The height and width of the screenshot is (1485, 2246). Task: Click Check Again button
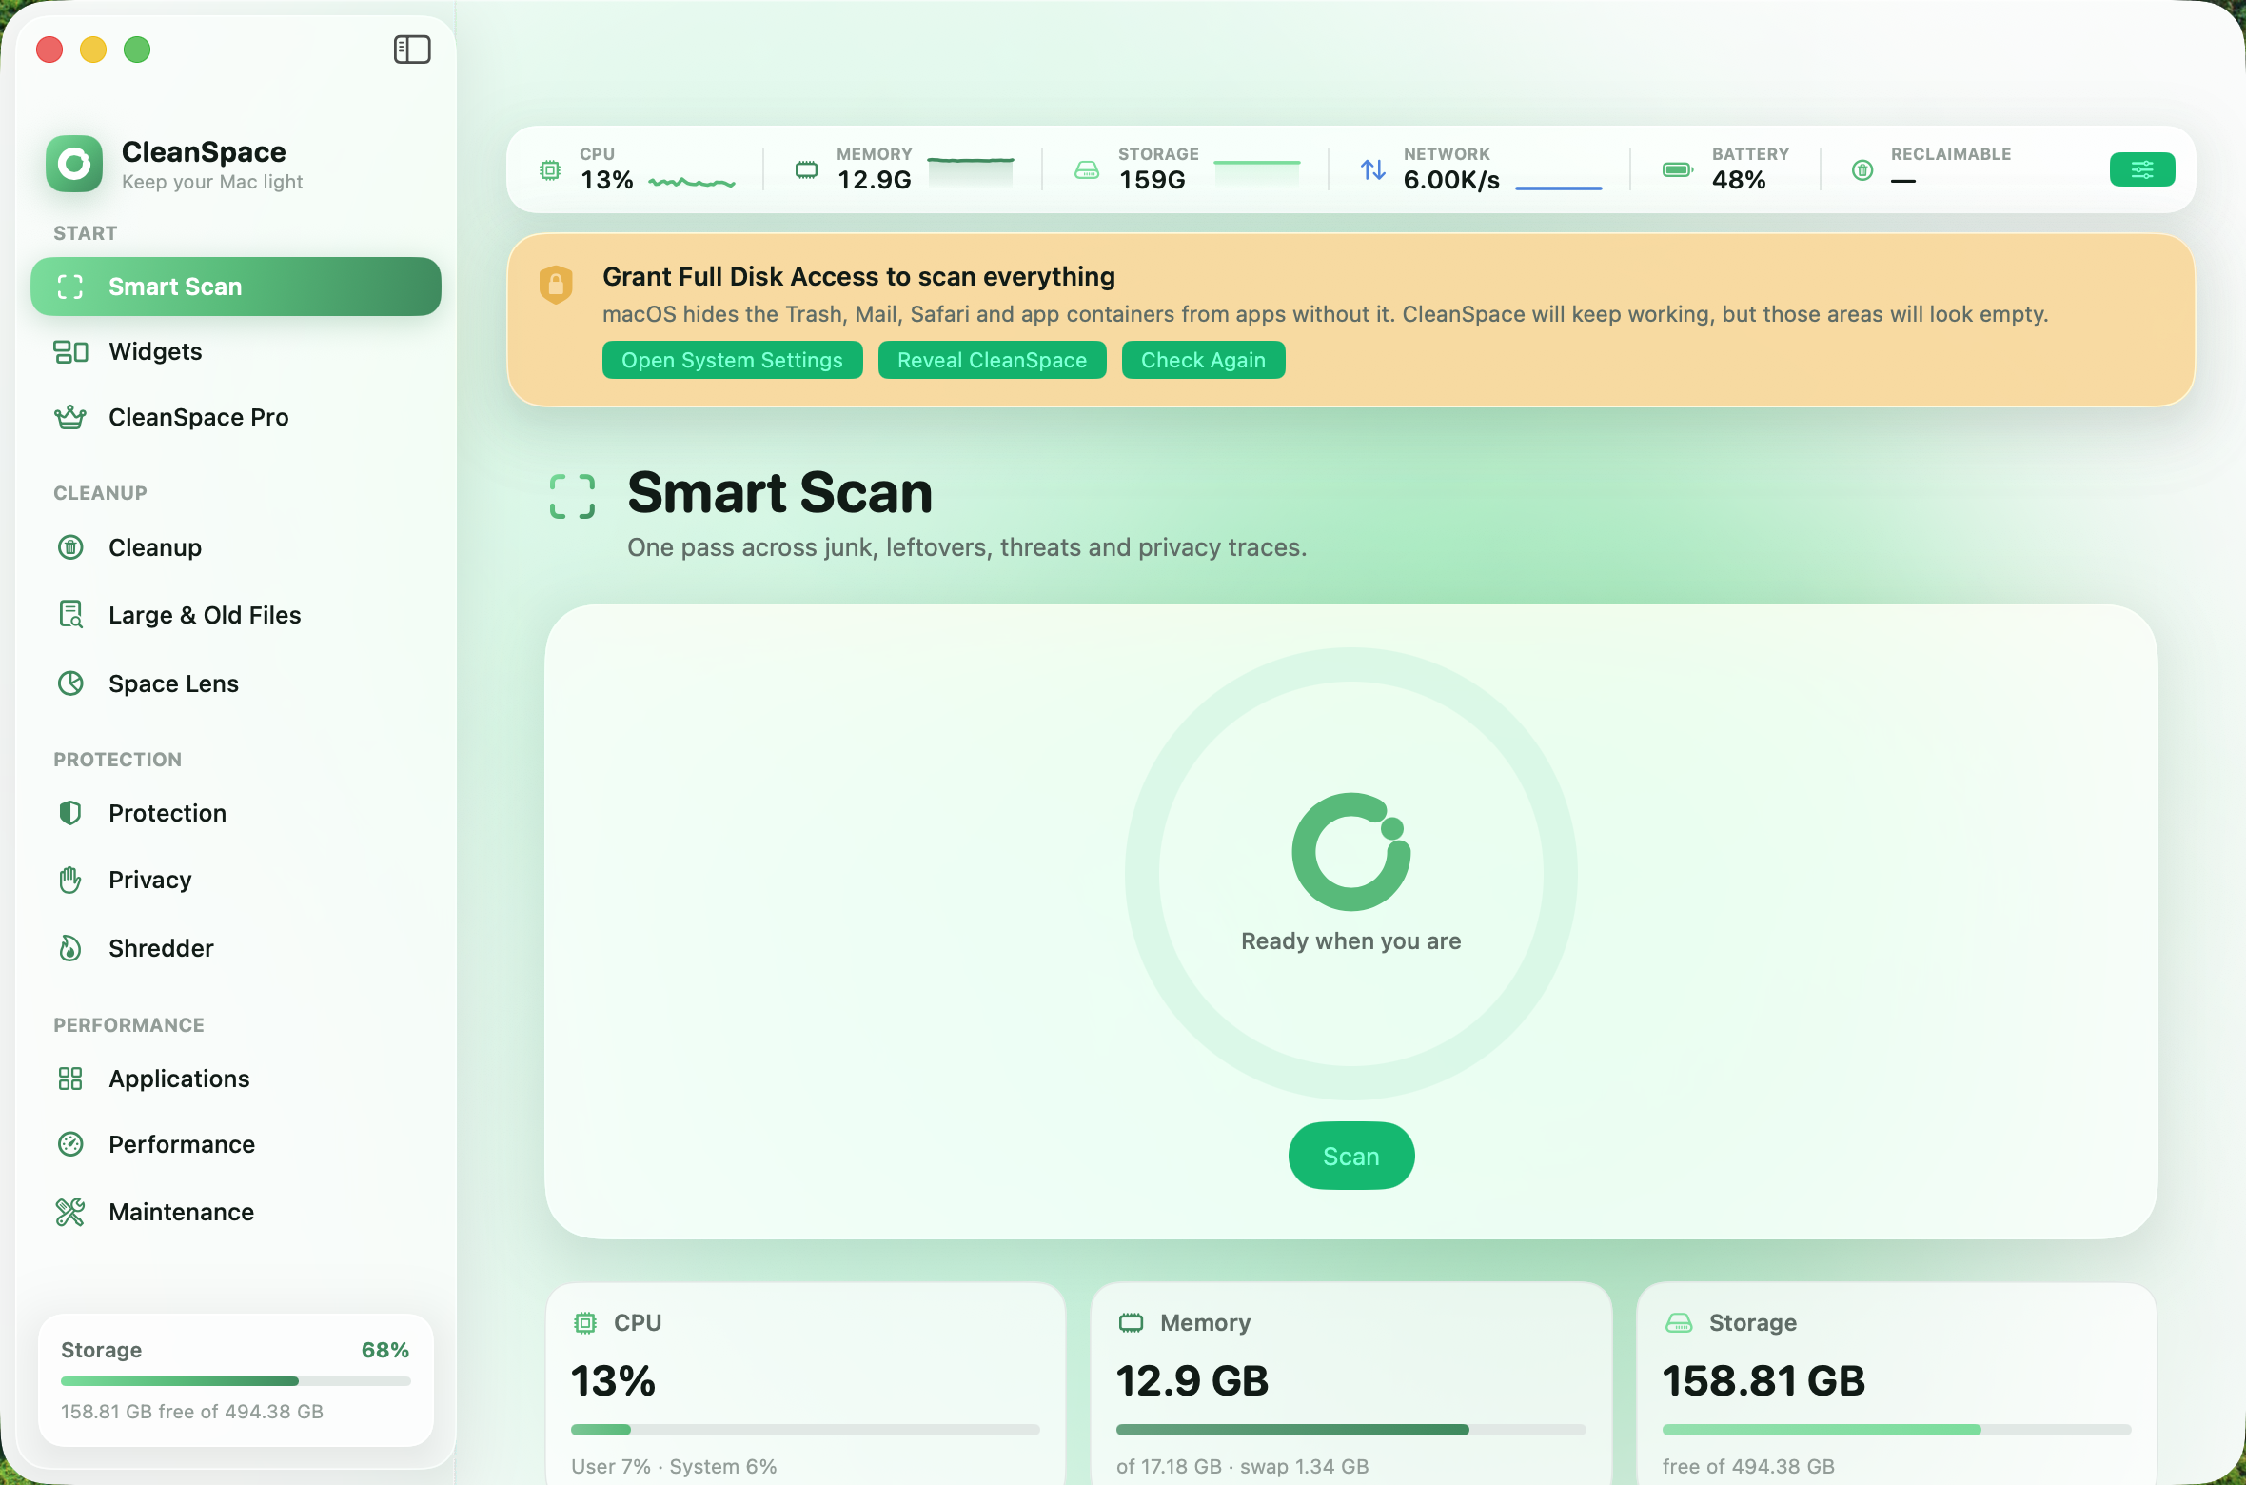click(1203, 360)
